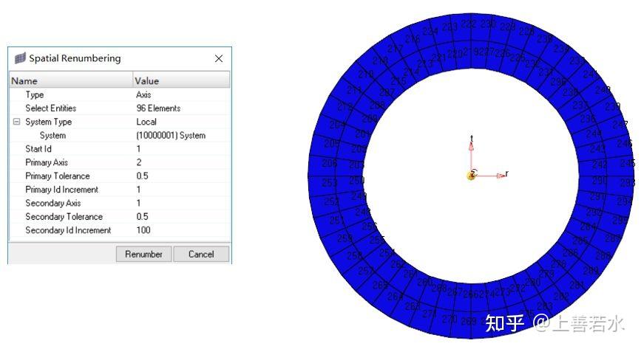Collapse the System Type expander
641x349 pixels.
(16, 122)
